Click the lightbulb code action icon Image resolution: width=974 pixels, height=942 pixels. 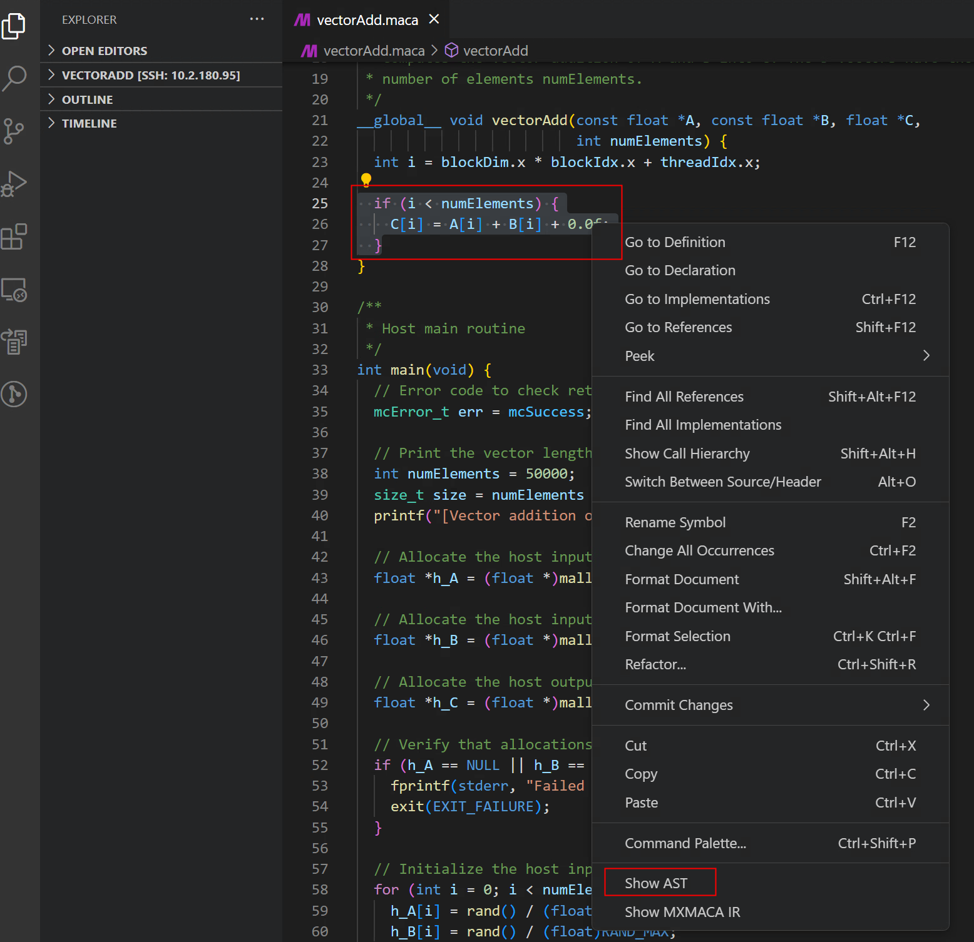pyautogui.click(x=366, y=181)
